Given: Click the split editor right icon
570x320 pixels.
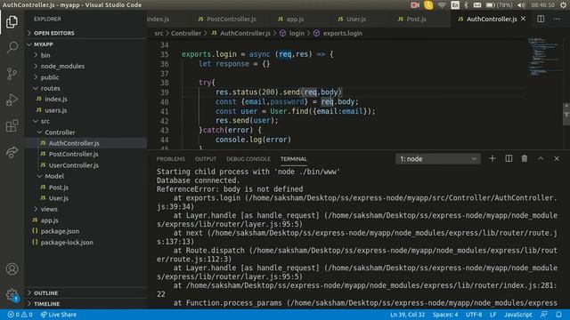Looking at the screenshot, I should (541, 19).
